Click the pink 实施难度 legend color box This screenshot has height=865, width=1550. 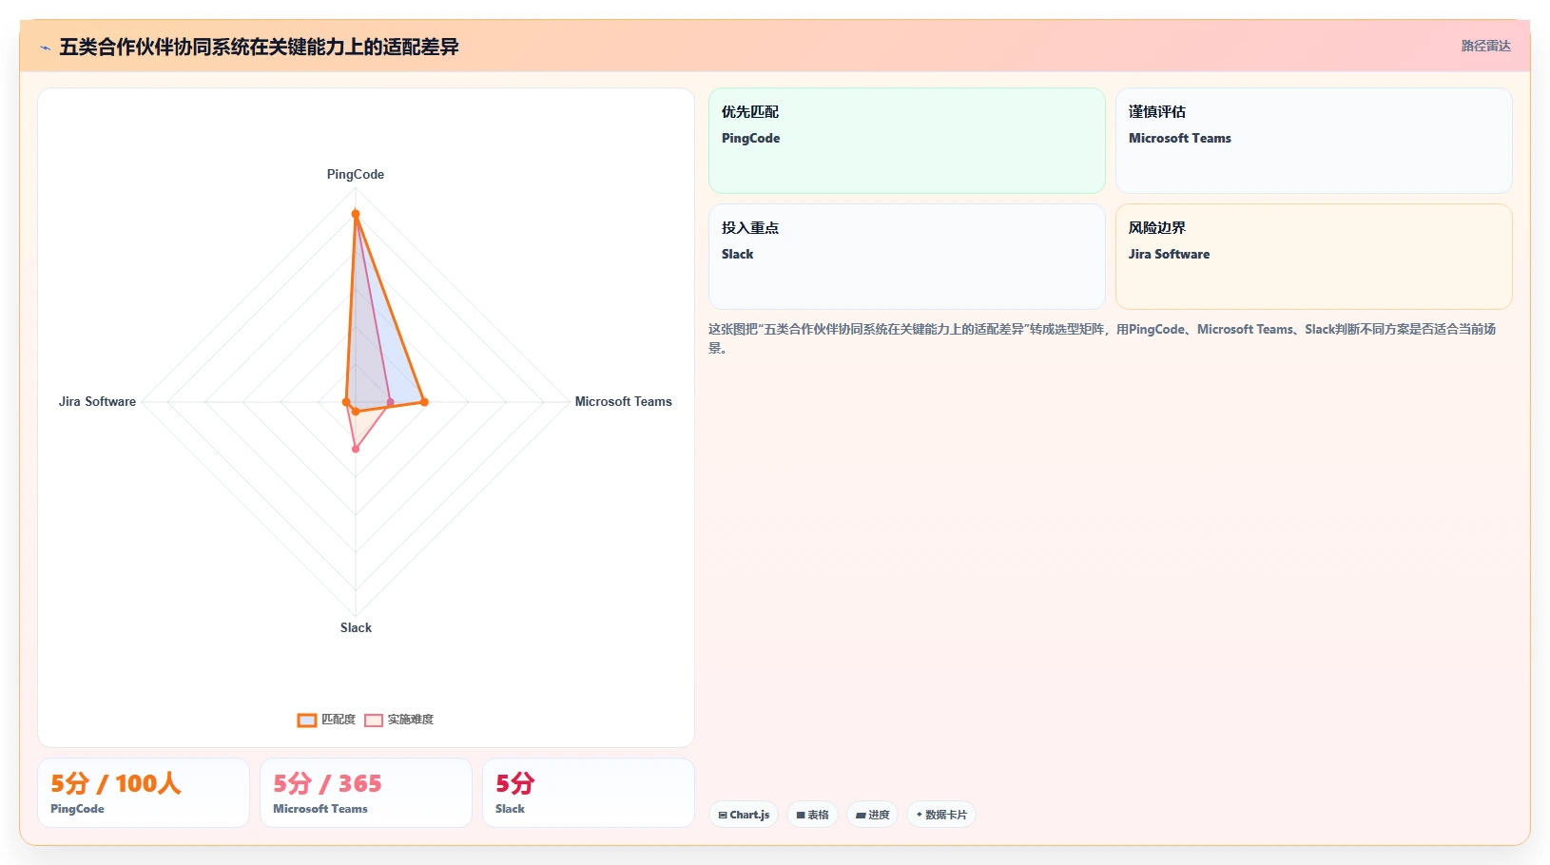point(374,721)
